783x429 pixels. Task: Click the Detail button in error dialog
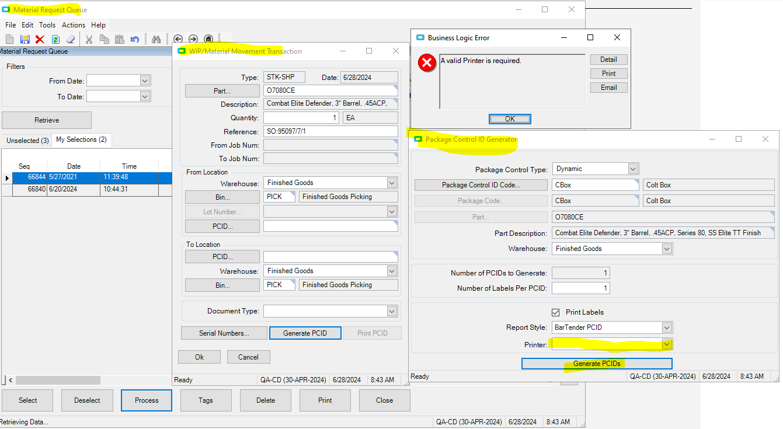click(608, 60)
